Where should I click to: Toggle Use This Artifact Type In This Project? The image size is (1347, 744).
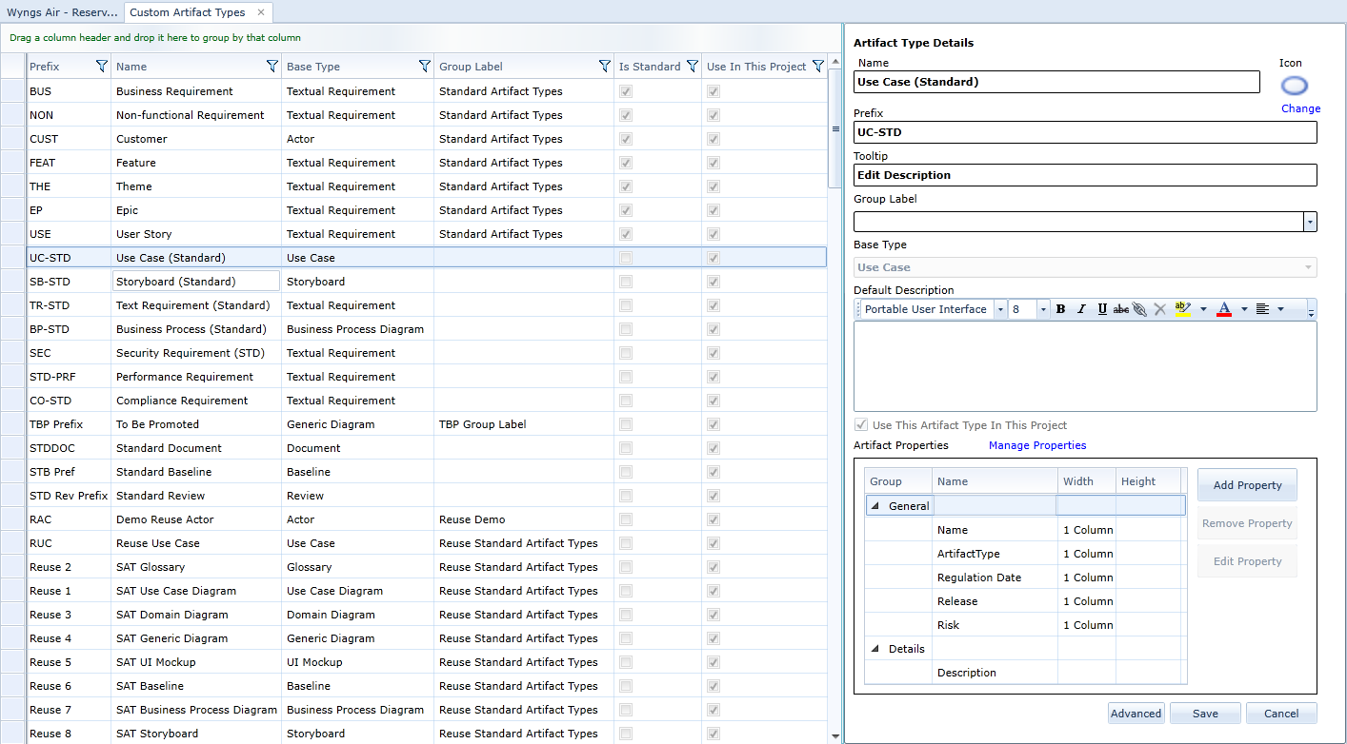(x=861, y=424)
